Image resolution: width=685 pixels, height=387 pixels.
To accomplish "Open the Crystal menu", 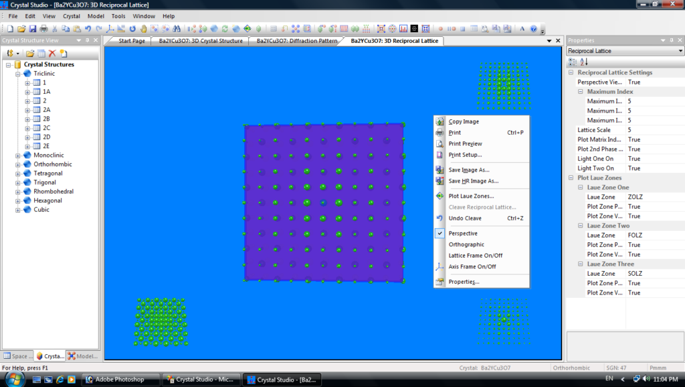I will pos(71,15).
